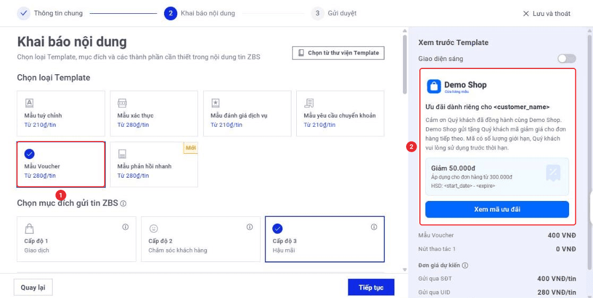Choose the Mẫu phản hồi nhanh template
593x298 pixels.
pos(154,164)
